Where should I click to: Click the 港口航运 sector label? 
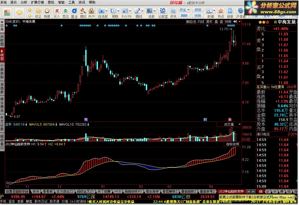[263, 134]
